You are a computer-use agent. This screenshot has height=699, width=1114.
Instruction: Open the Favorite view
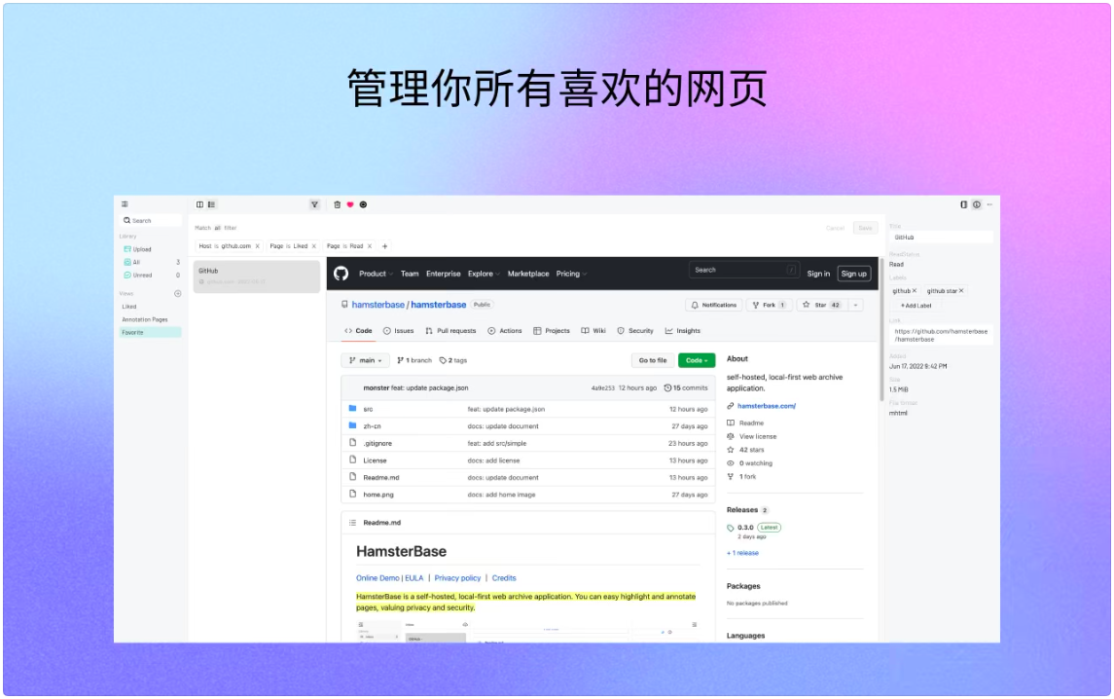[x=150, y=332]
